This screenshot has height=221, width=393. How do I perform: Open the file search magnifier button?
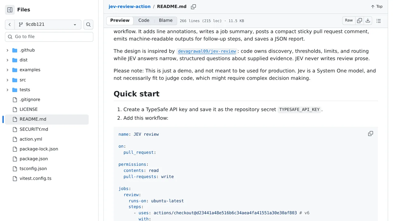click(x=88, y=25)
